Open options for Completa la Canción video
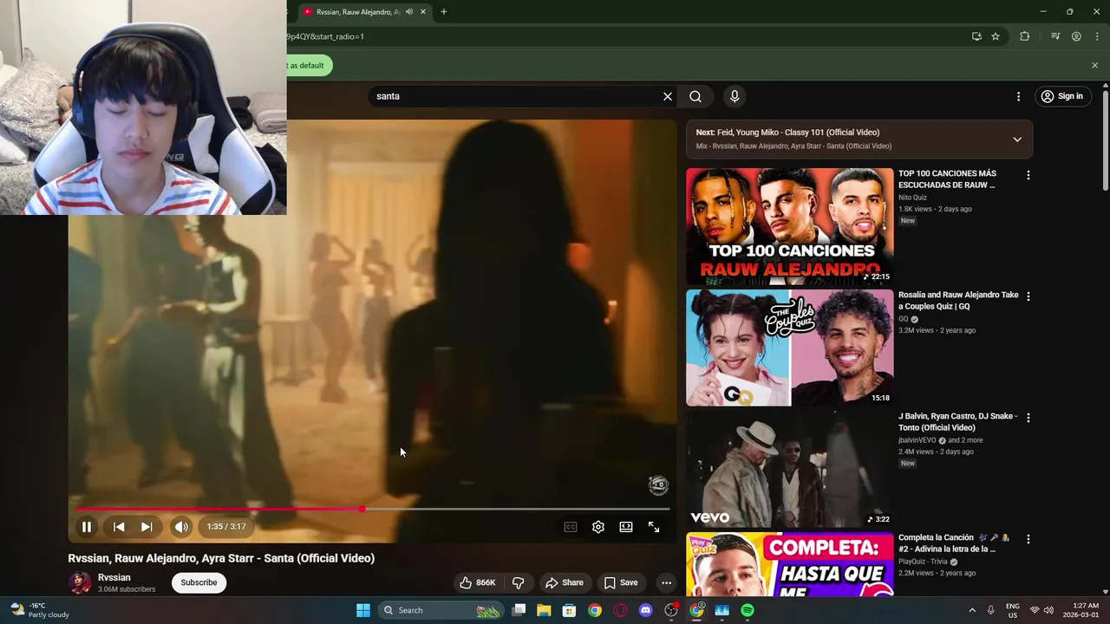The image size is (1110, 624). [x=1028, y=539]
